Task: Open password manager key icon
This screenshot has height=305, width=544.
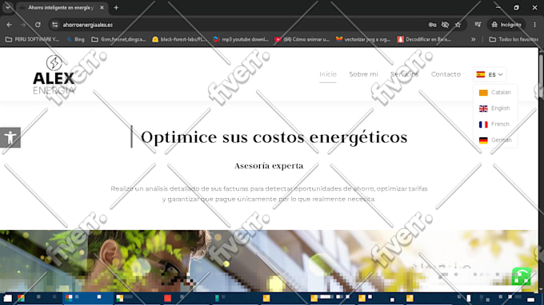Action: [432, 25]
